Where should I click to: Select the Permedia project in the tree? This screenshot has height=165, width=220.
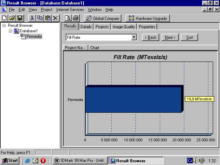pos(34,36)
